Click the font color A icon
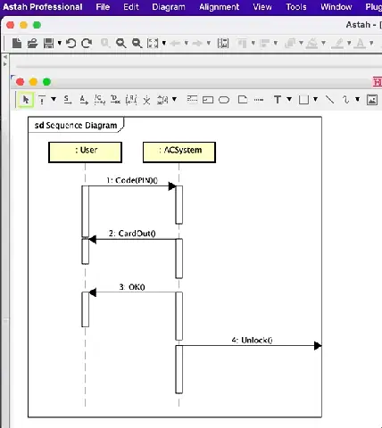The width and height of the screenshot is (382, 428). point(361,44)
